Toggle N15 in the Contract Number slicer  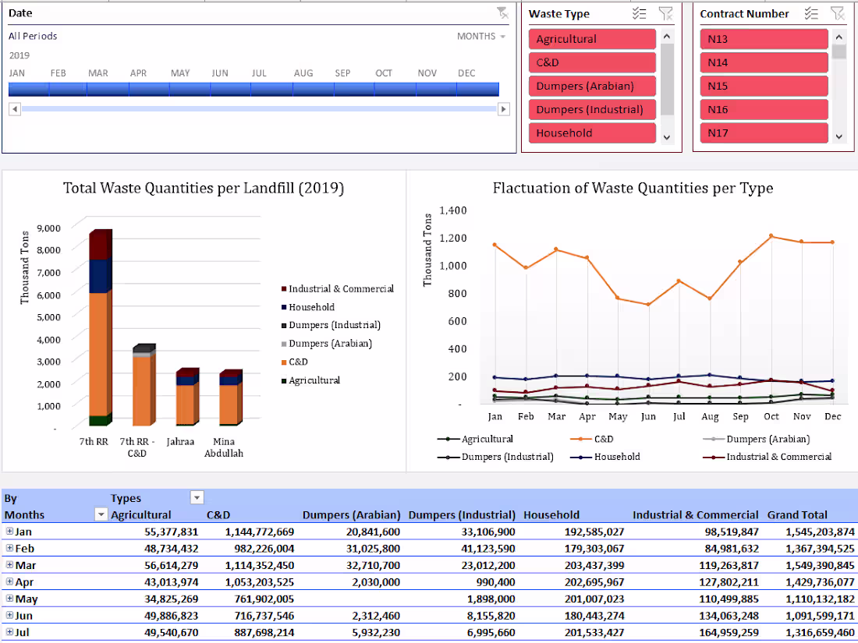(x=764, y=86)
